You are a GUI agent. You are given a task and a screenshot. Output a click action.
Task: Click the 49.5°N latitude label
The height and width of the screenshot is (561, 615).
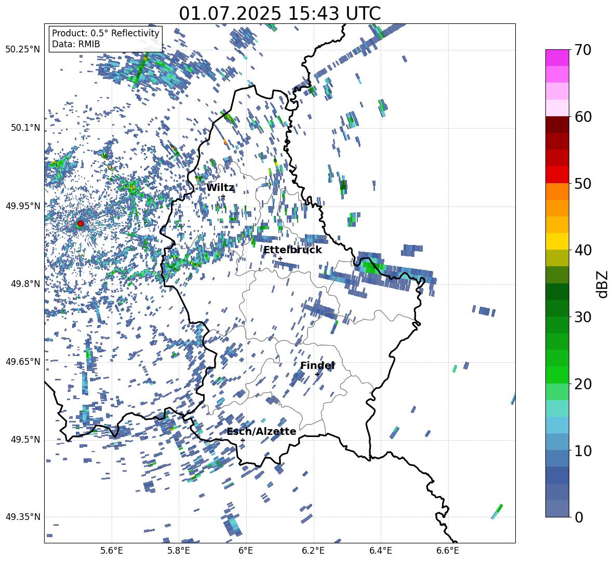tap(25, 440)
